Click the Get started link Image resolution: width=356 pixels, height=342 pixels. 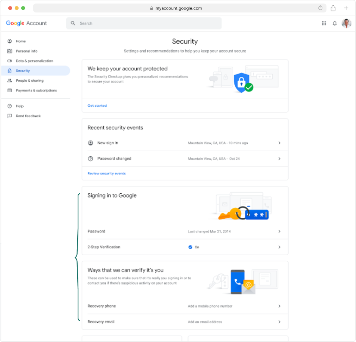point(97,106)
